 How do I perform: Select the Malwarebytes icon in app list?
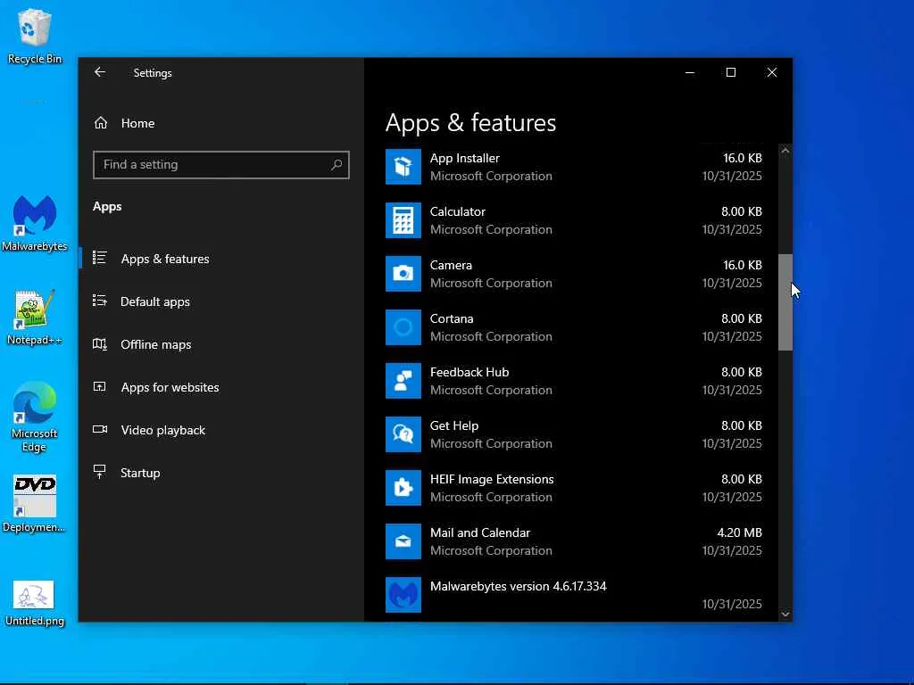click(403, 595)
